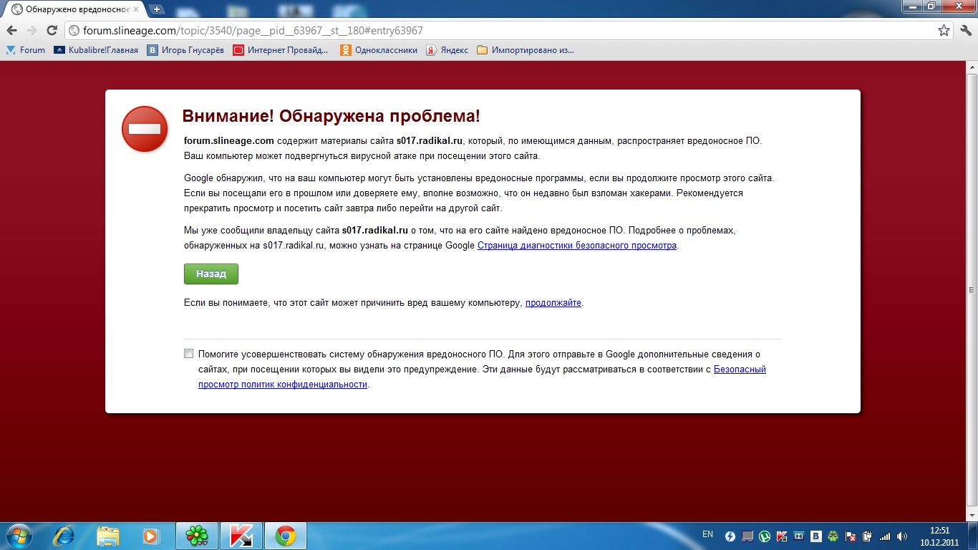Go back with the browser back arrow
This screenshot has width=978, height=550.
tap(11, 31)
